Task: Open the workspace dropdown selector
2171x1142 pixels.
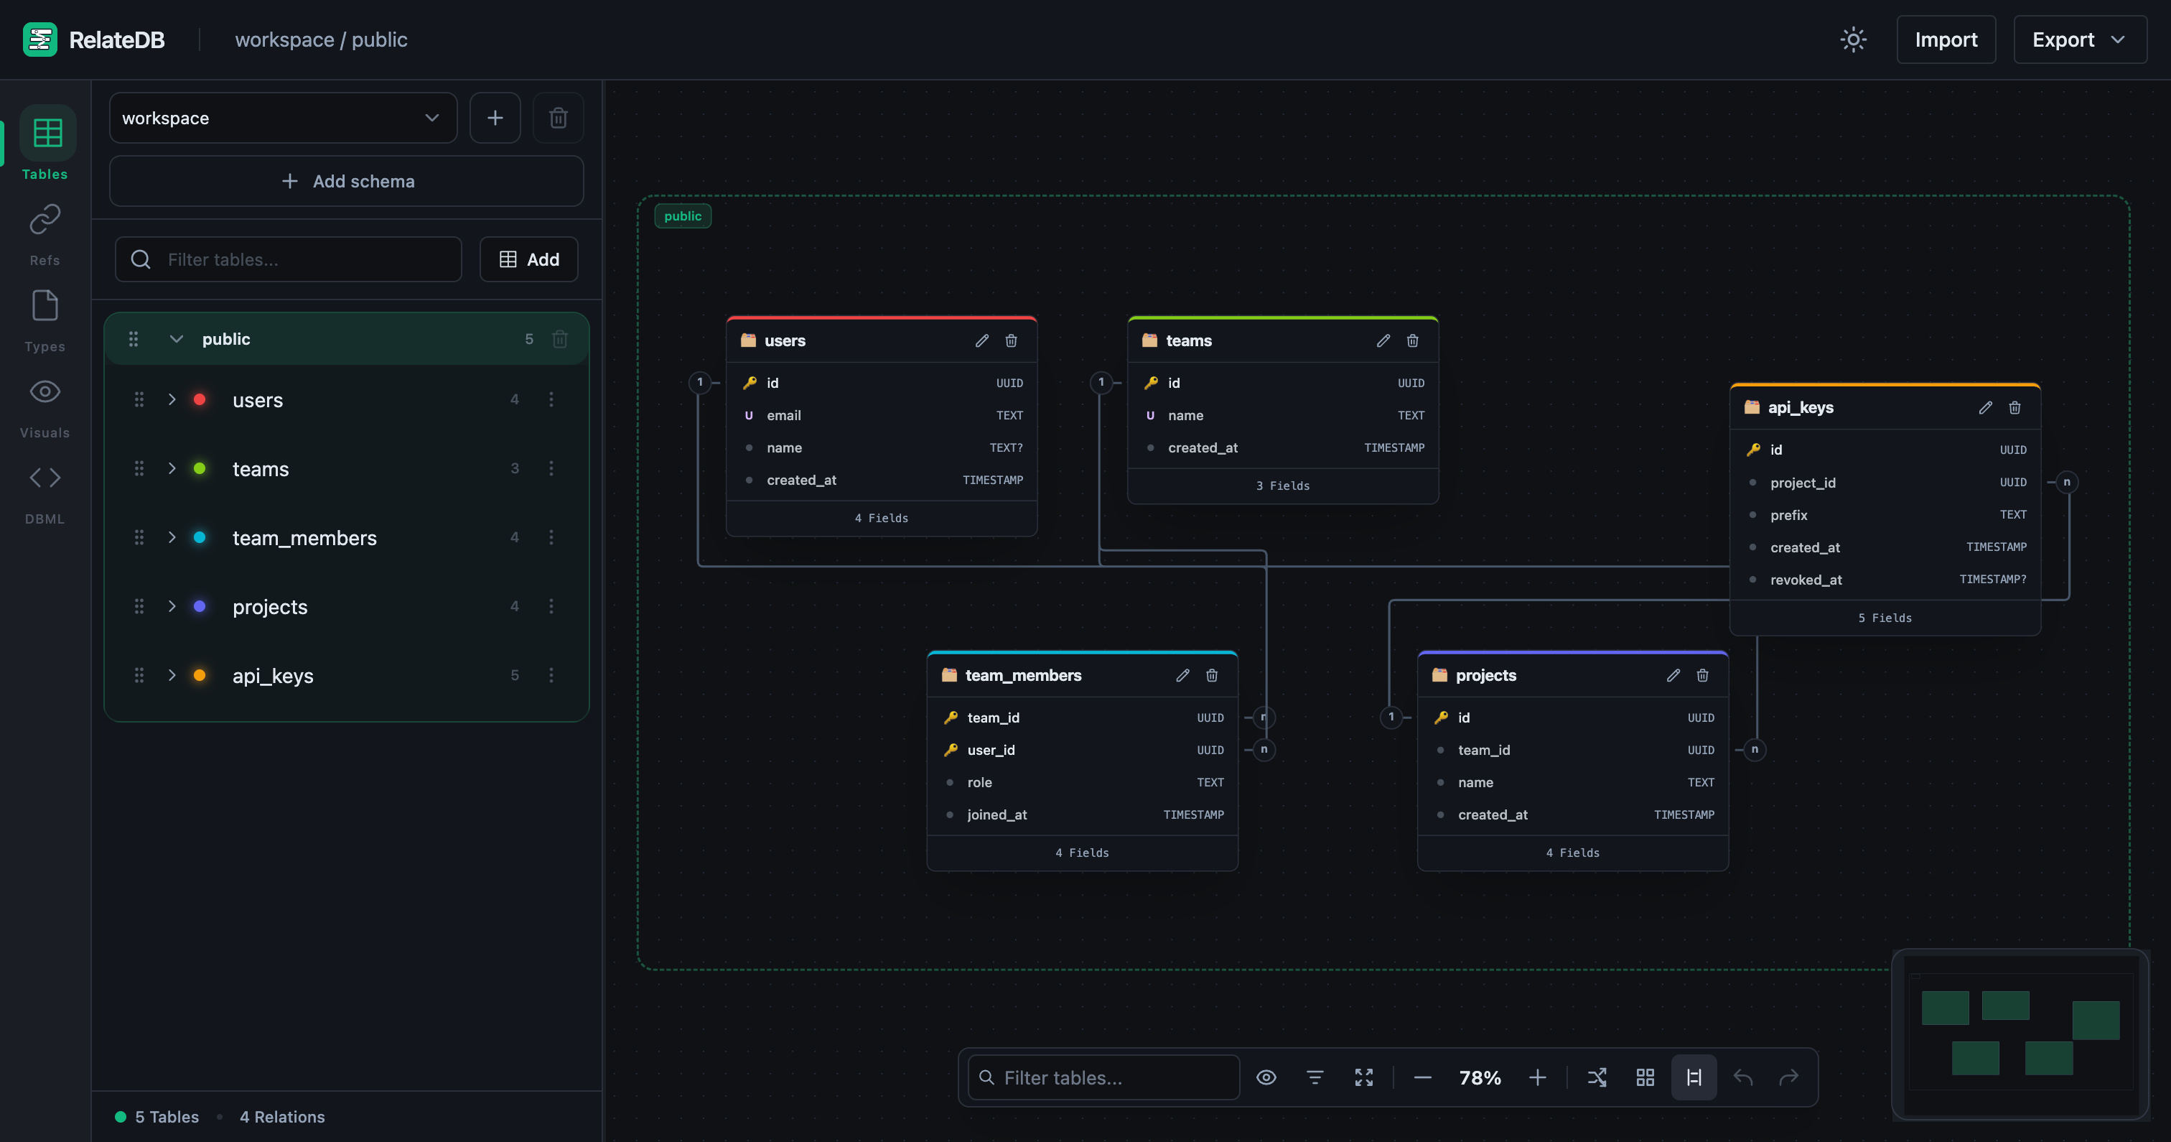Action: click(x=283, y=117)
